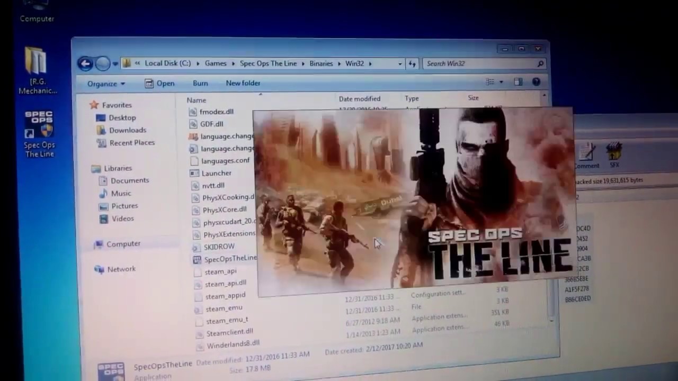Open the Organize dropdown menu
678x381 pixels.
pyautogui.click(x=106, y=84)
